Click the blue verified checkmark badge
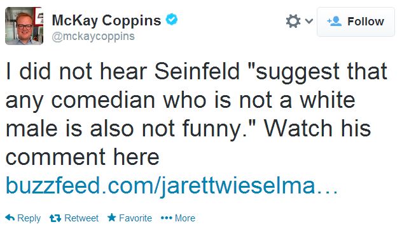402x229 pixels. pyautogui.click(x=172, y=20)
